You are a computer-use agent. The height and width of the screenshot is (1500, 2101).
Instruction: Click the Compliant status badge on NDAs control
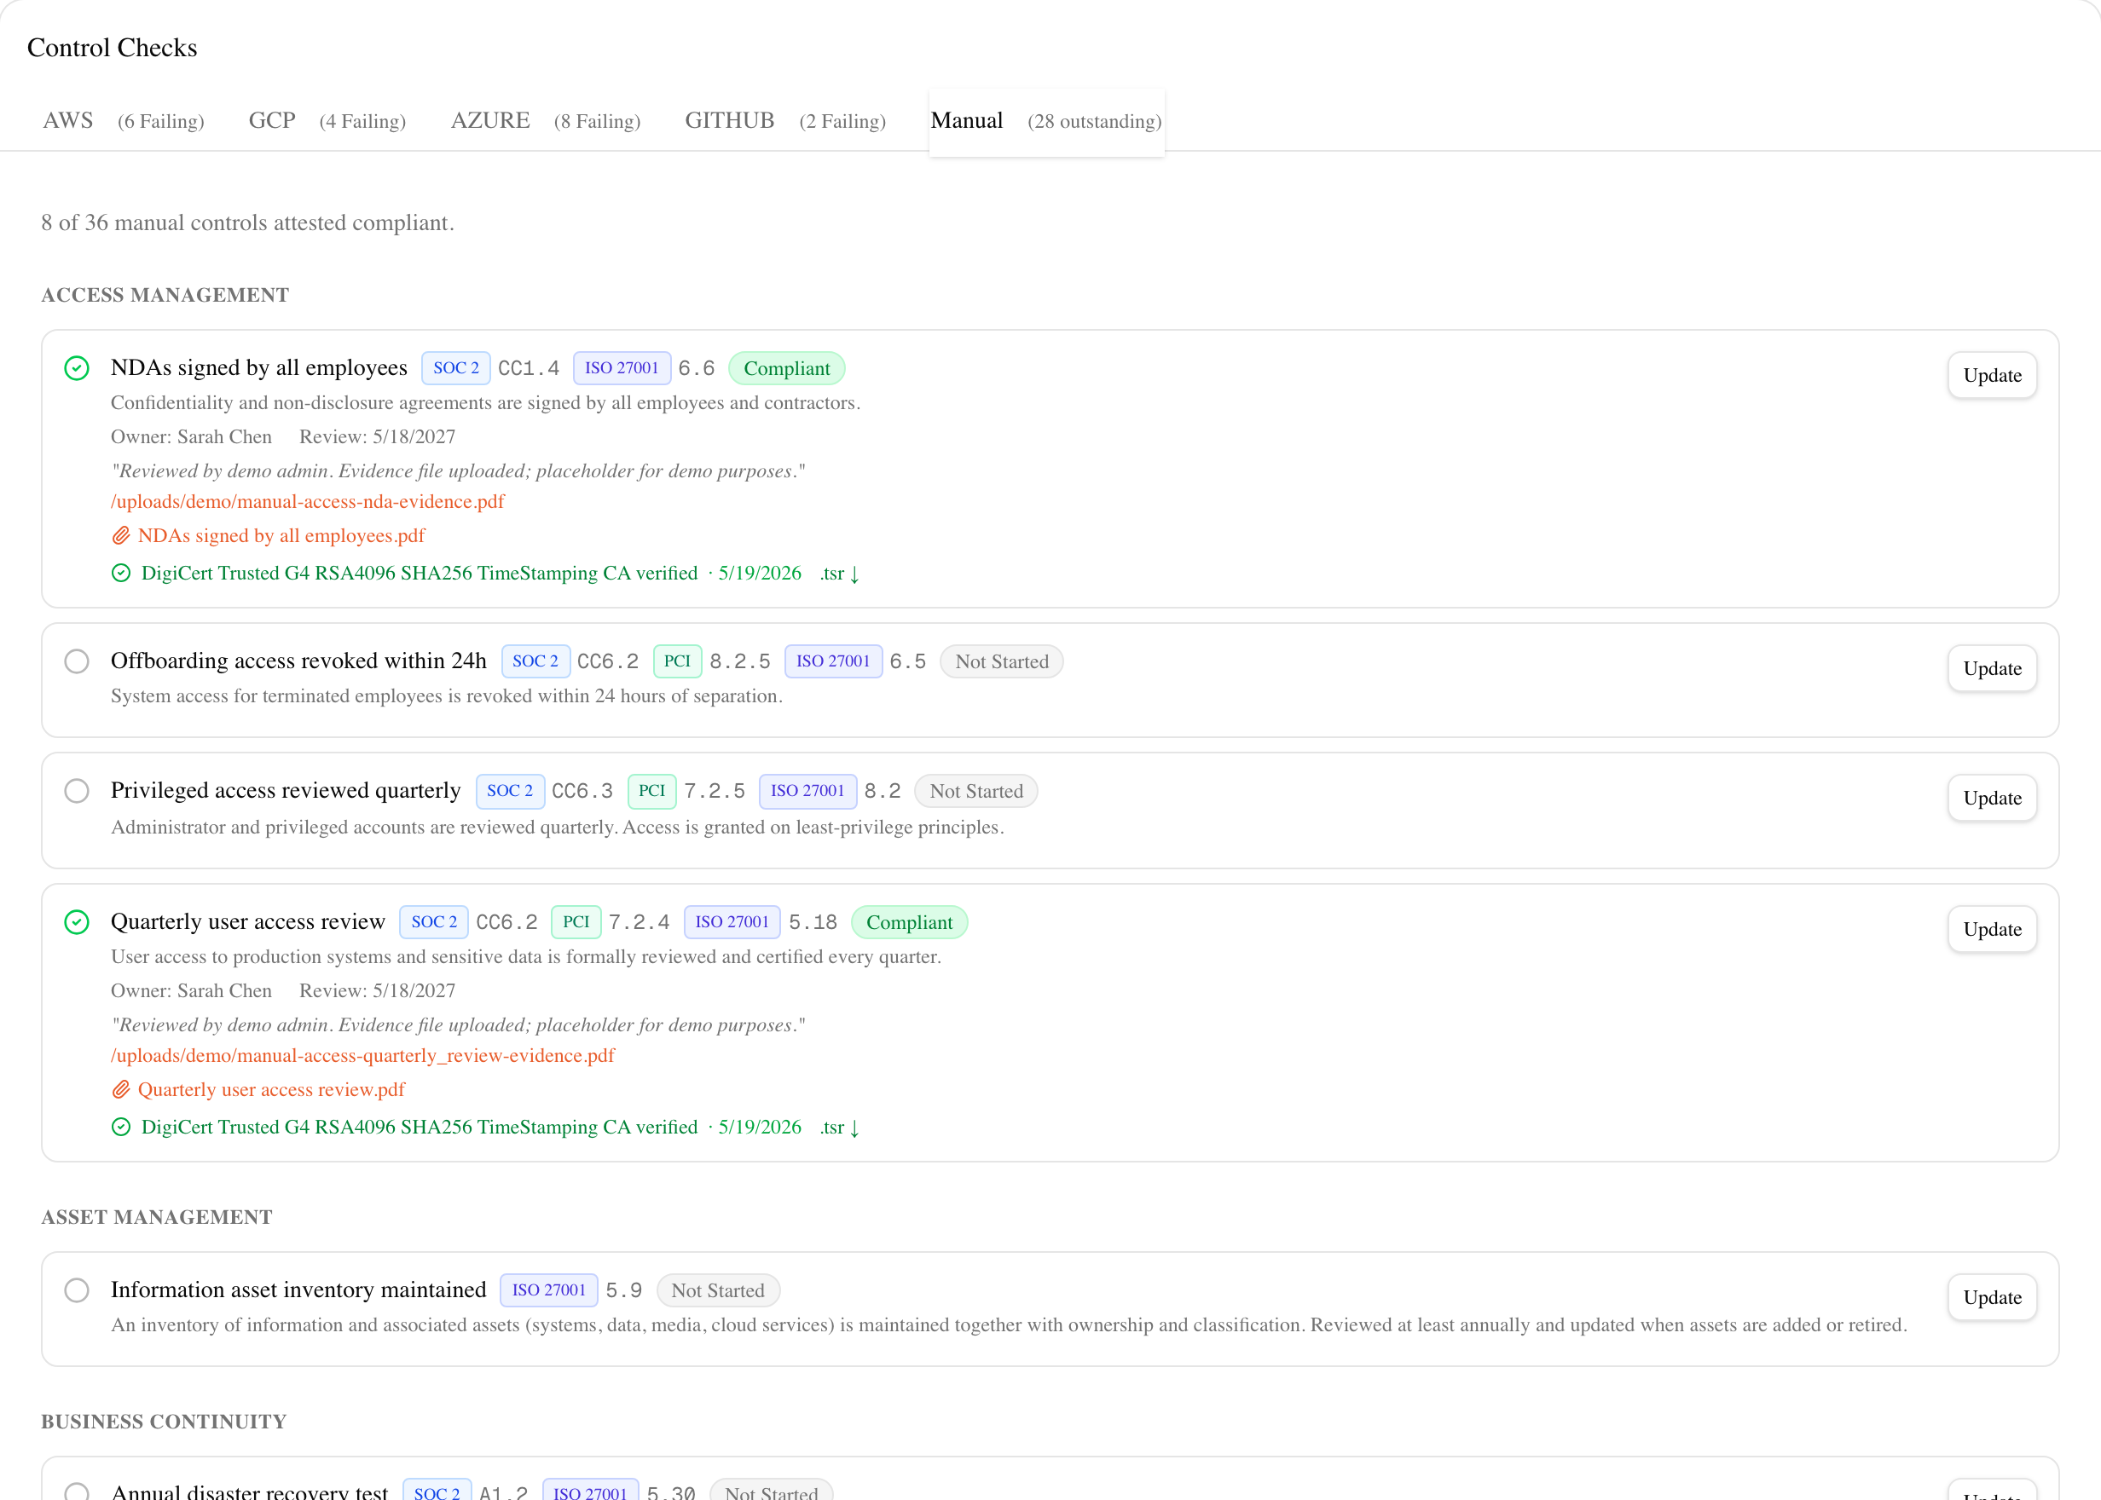(x=786, y=368)
